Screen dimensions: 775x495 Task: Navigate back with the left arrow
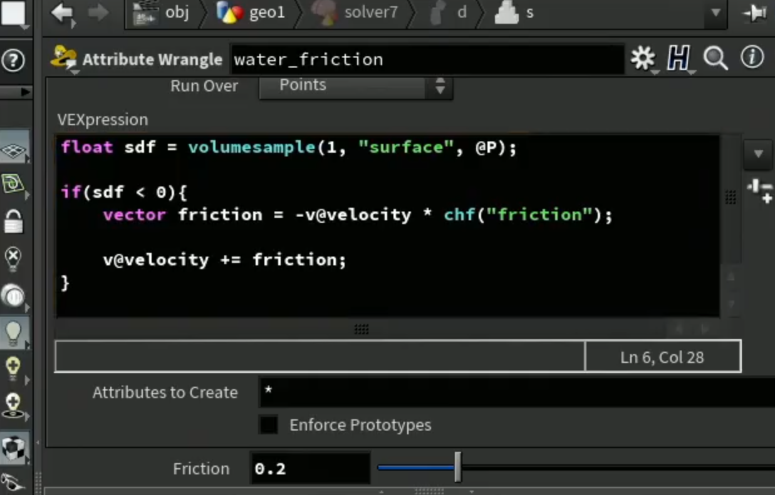tap(62, 13)
